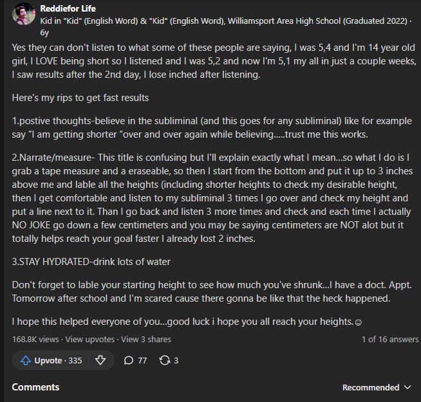This screenshot has height=402, width=421.
Task: Click the Upvote 335 button label
Action: (58, 360)
